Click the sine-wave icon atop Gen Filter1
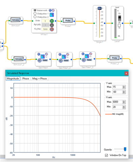 click(46, 54)
